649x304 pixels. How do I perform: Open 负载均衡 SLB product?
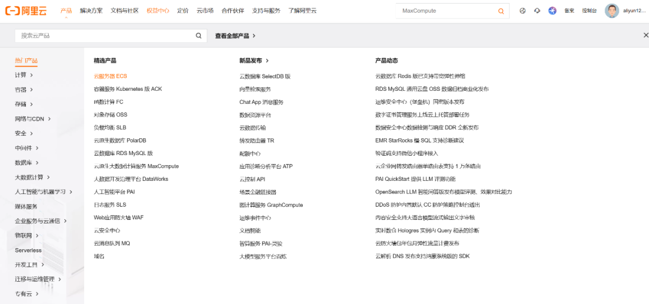[x=110, y=127]
